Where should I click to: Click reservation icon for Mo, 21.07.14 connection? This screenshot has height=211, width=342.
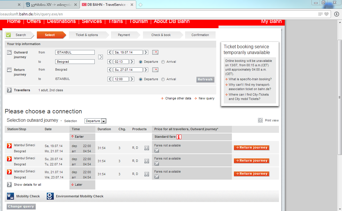[x=146, y=174]
